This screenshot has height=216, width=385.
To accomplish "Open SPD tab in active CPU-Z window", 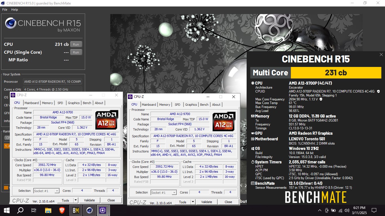I will (177, 105).
